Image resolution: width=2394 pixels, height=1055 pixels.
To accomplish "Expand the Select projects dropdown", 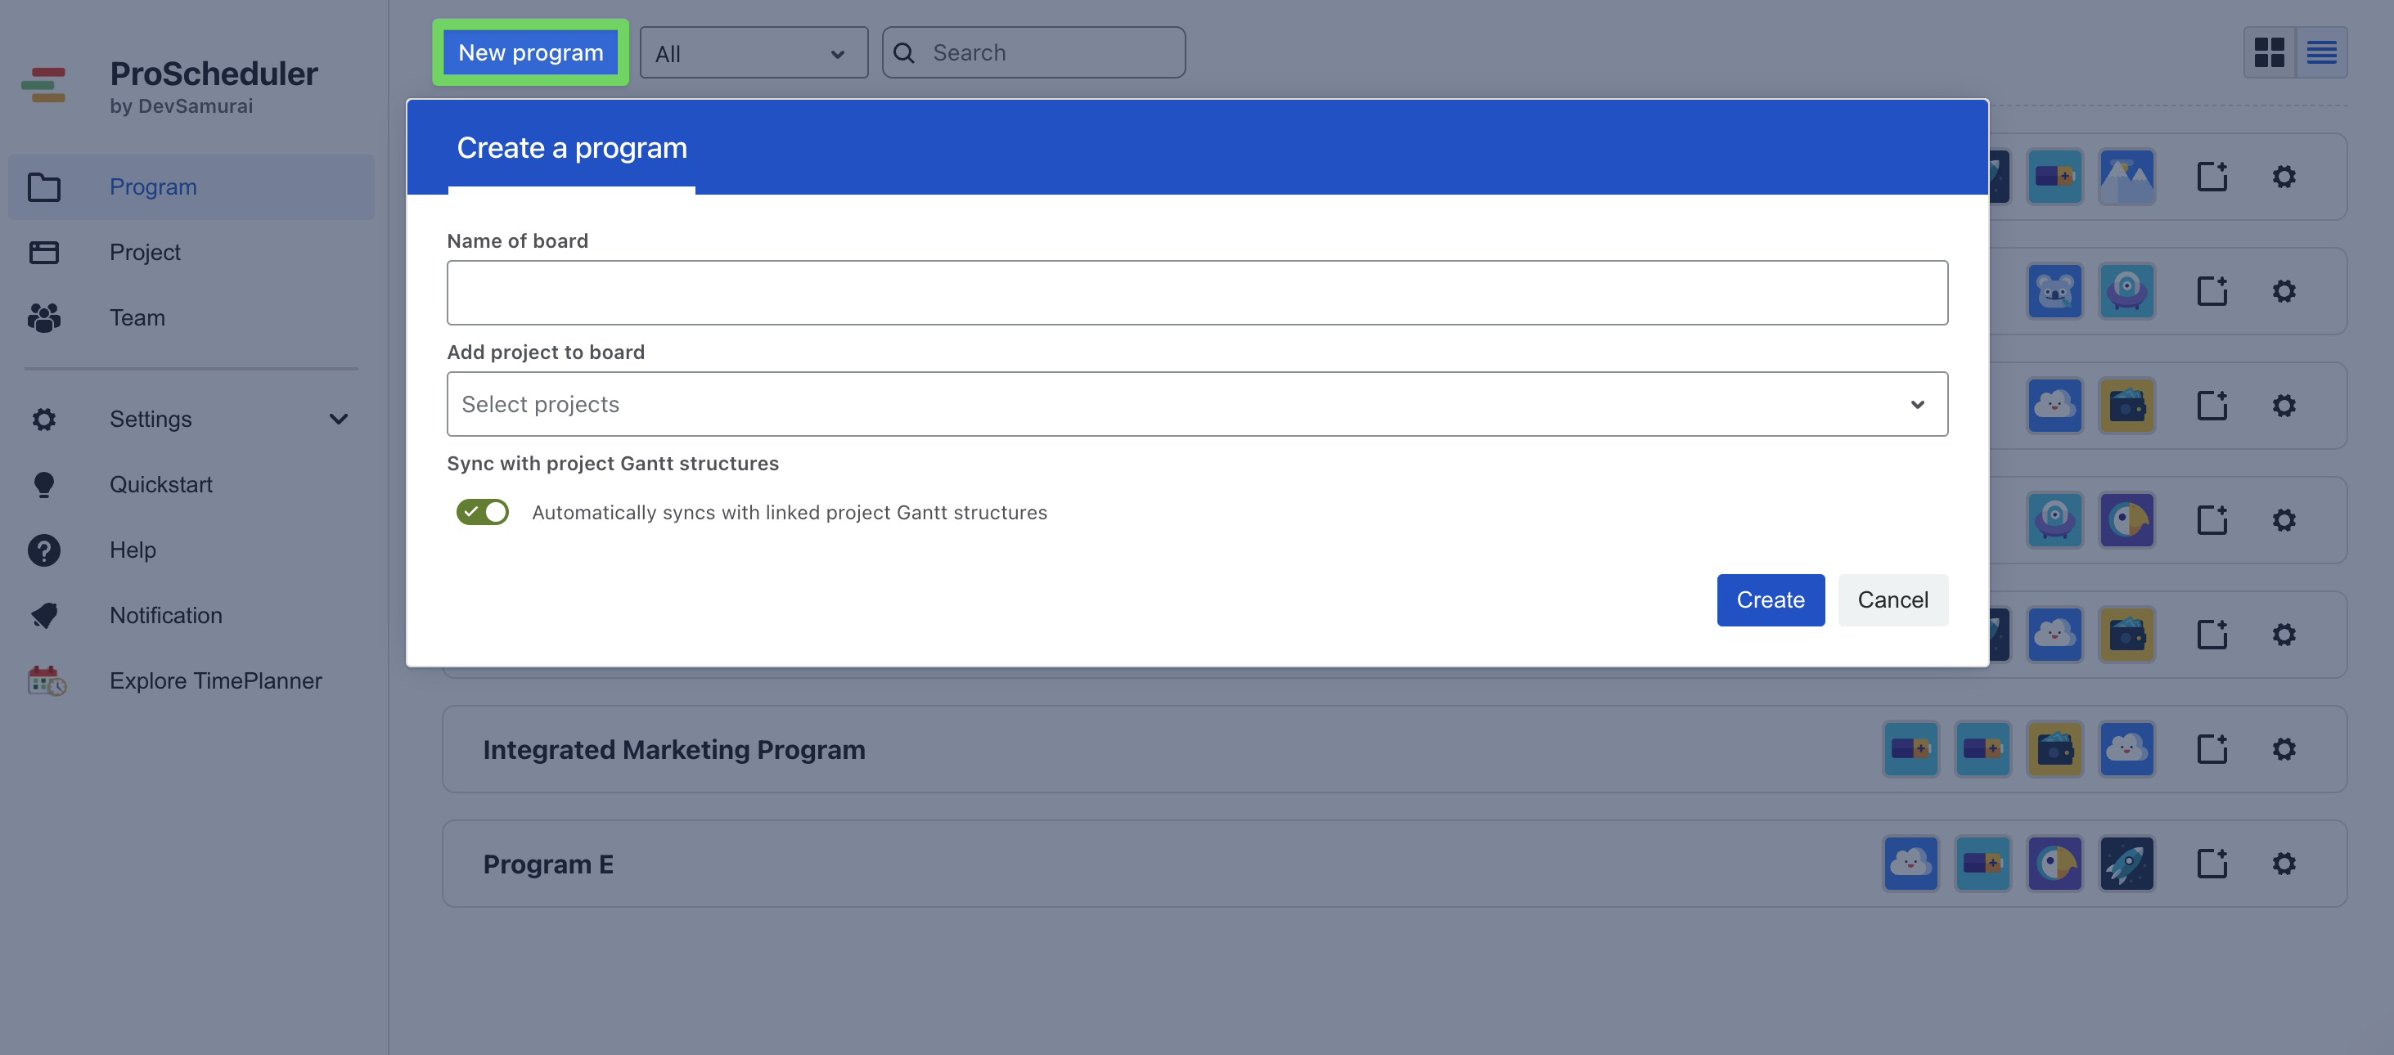I will tap(1196, 404).
